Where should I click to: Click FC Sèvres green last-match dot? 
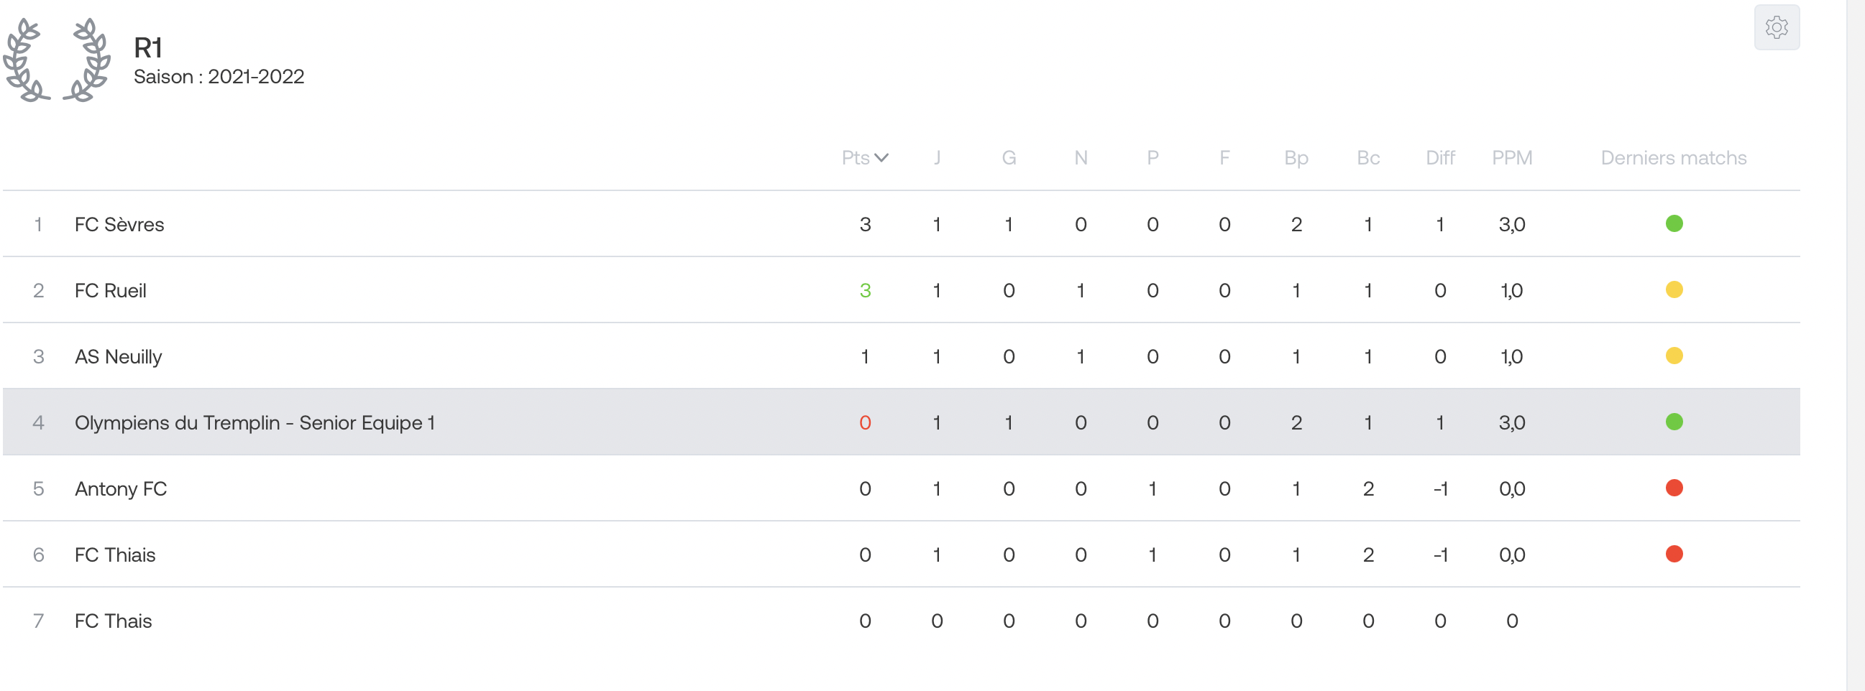click(1673, 223)
